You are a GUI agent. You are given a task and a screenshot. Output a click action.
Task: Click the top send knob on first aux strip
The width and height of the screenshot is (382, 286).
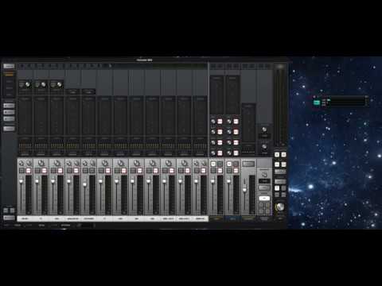coord(213,122)
